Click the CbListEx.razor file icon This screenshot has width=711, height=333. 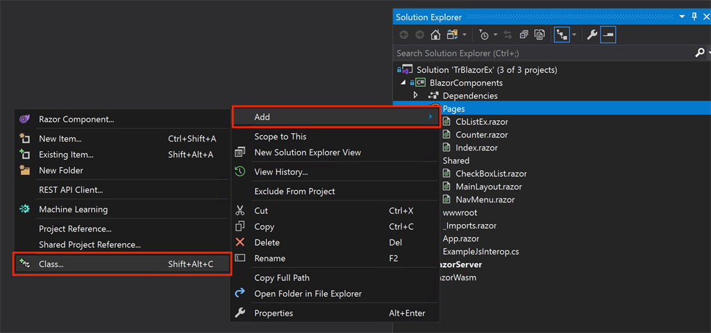click(446, 121)
